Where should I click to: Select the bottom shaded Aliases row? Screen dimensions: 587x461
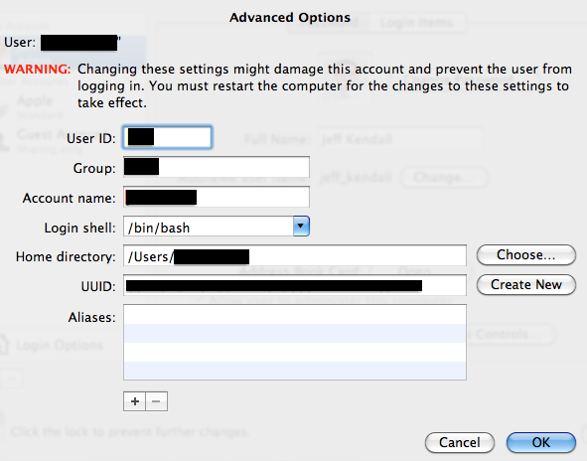[295, 371]
